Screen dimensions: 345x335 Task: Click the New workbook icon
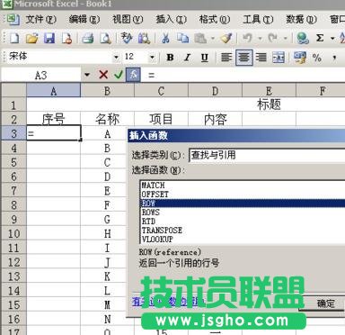[x=14, y=38]
